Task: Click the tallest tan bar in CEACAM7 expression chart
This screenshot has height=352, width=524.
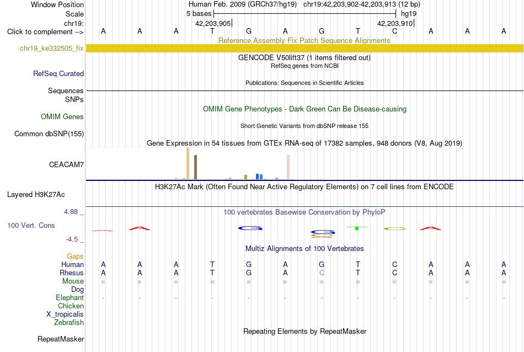Action: [x=188, y=163]
